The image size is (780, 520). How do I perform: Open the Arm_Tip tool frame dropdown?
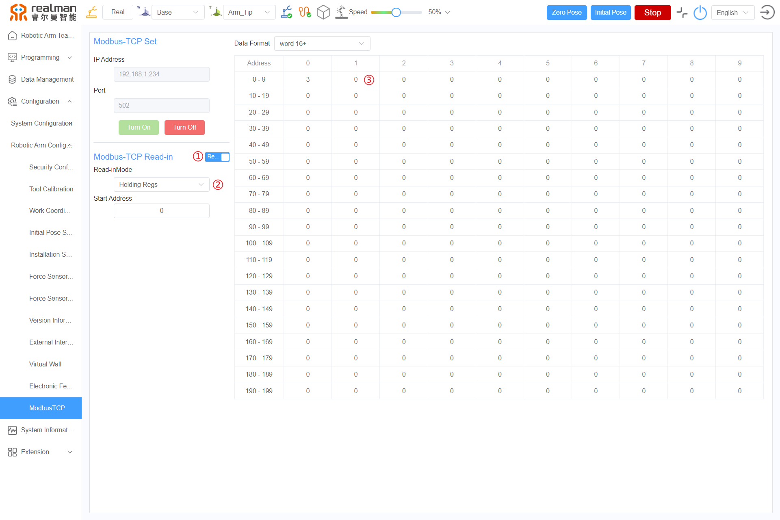pyautogui.click(x=249, y=12)
